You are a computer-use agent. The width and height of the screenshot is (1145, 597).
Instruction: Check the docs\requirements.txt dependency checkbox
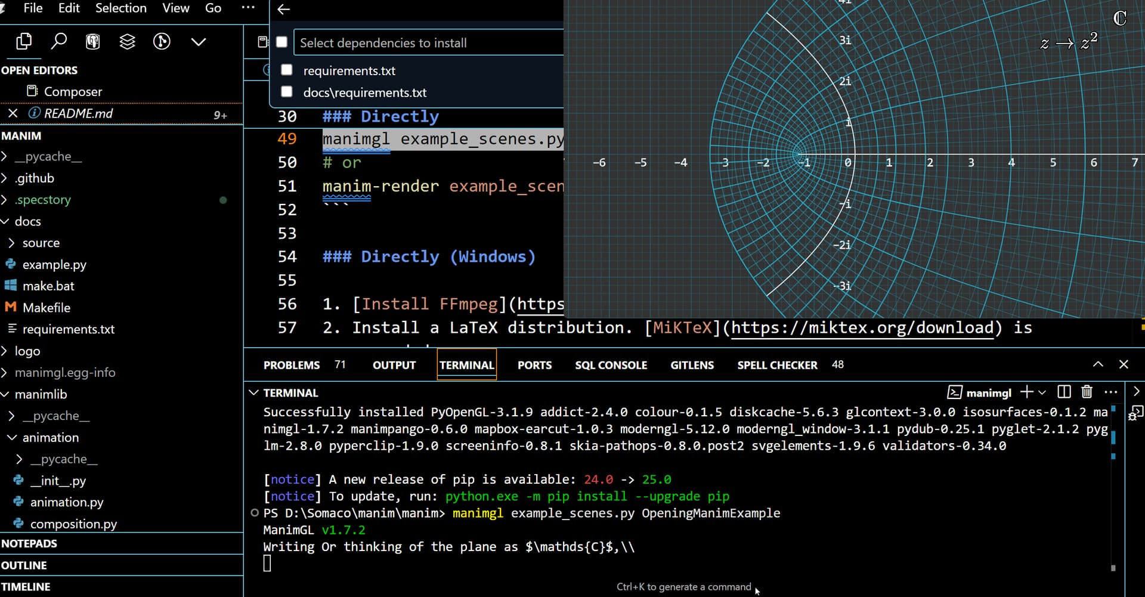point(287,91)
